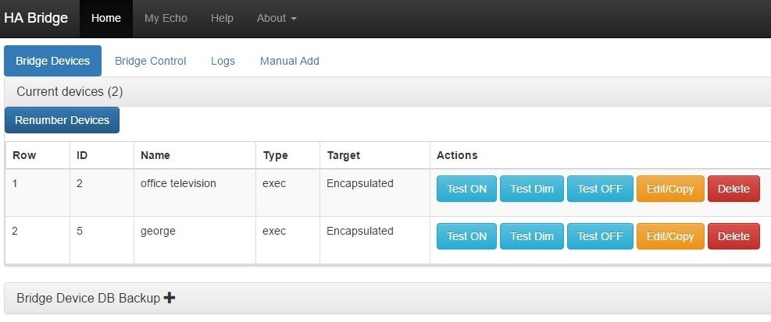Edit/Copy the office television device
This screenshot has width=771, height=322.
[670, 189]
